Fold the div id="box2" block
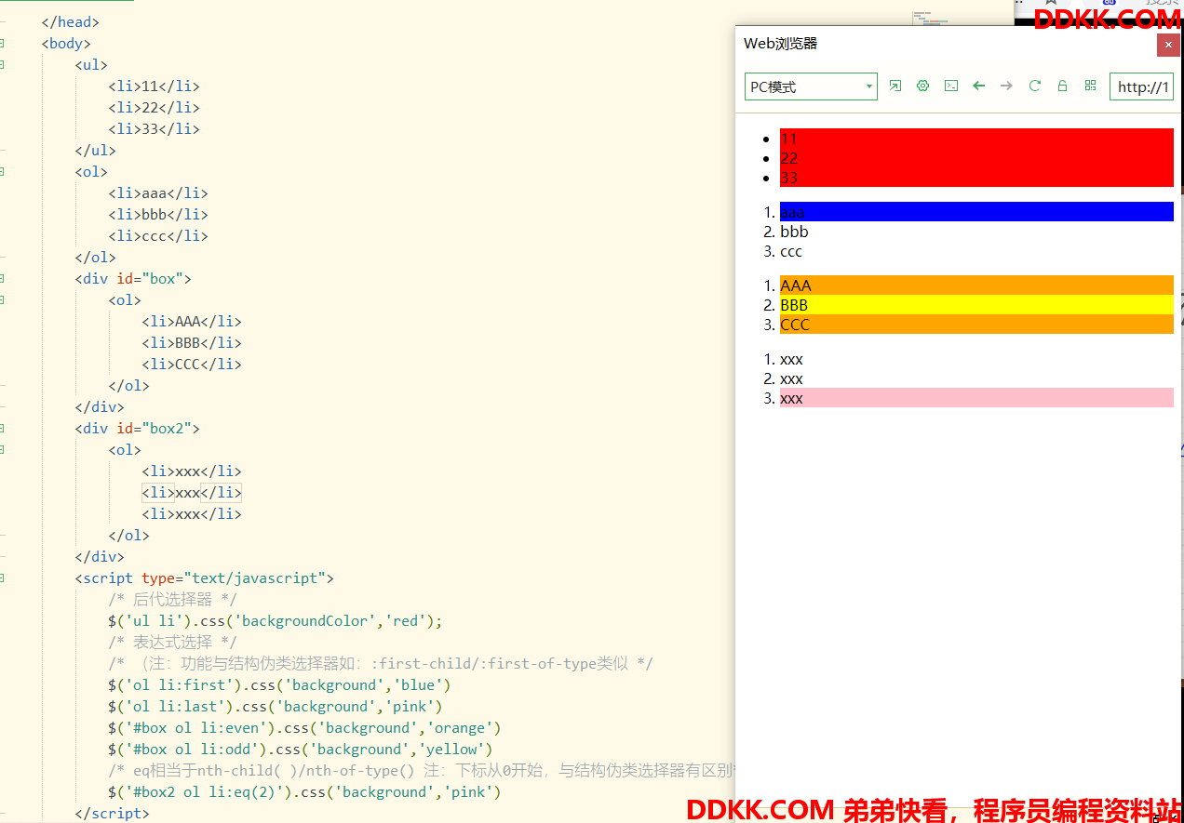Viewport: 1184px width, 823px height. pos(2,429)
